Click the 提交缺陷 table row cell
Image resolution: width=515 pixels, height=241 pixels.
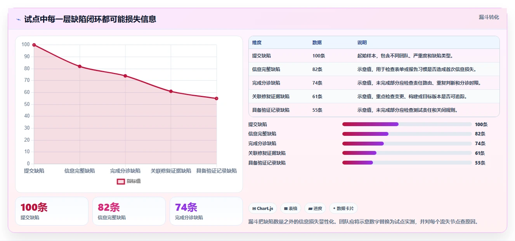[262, 56]
